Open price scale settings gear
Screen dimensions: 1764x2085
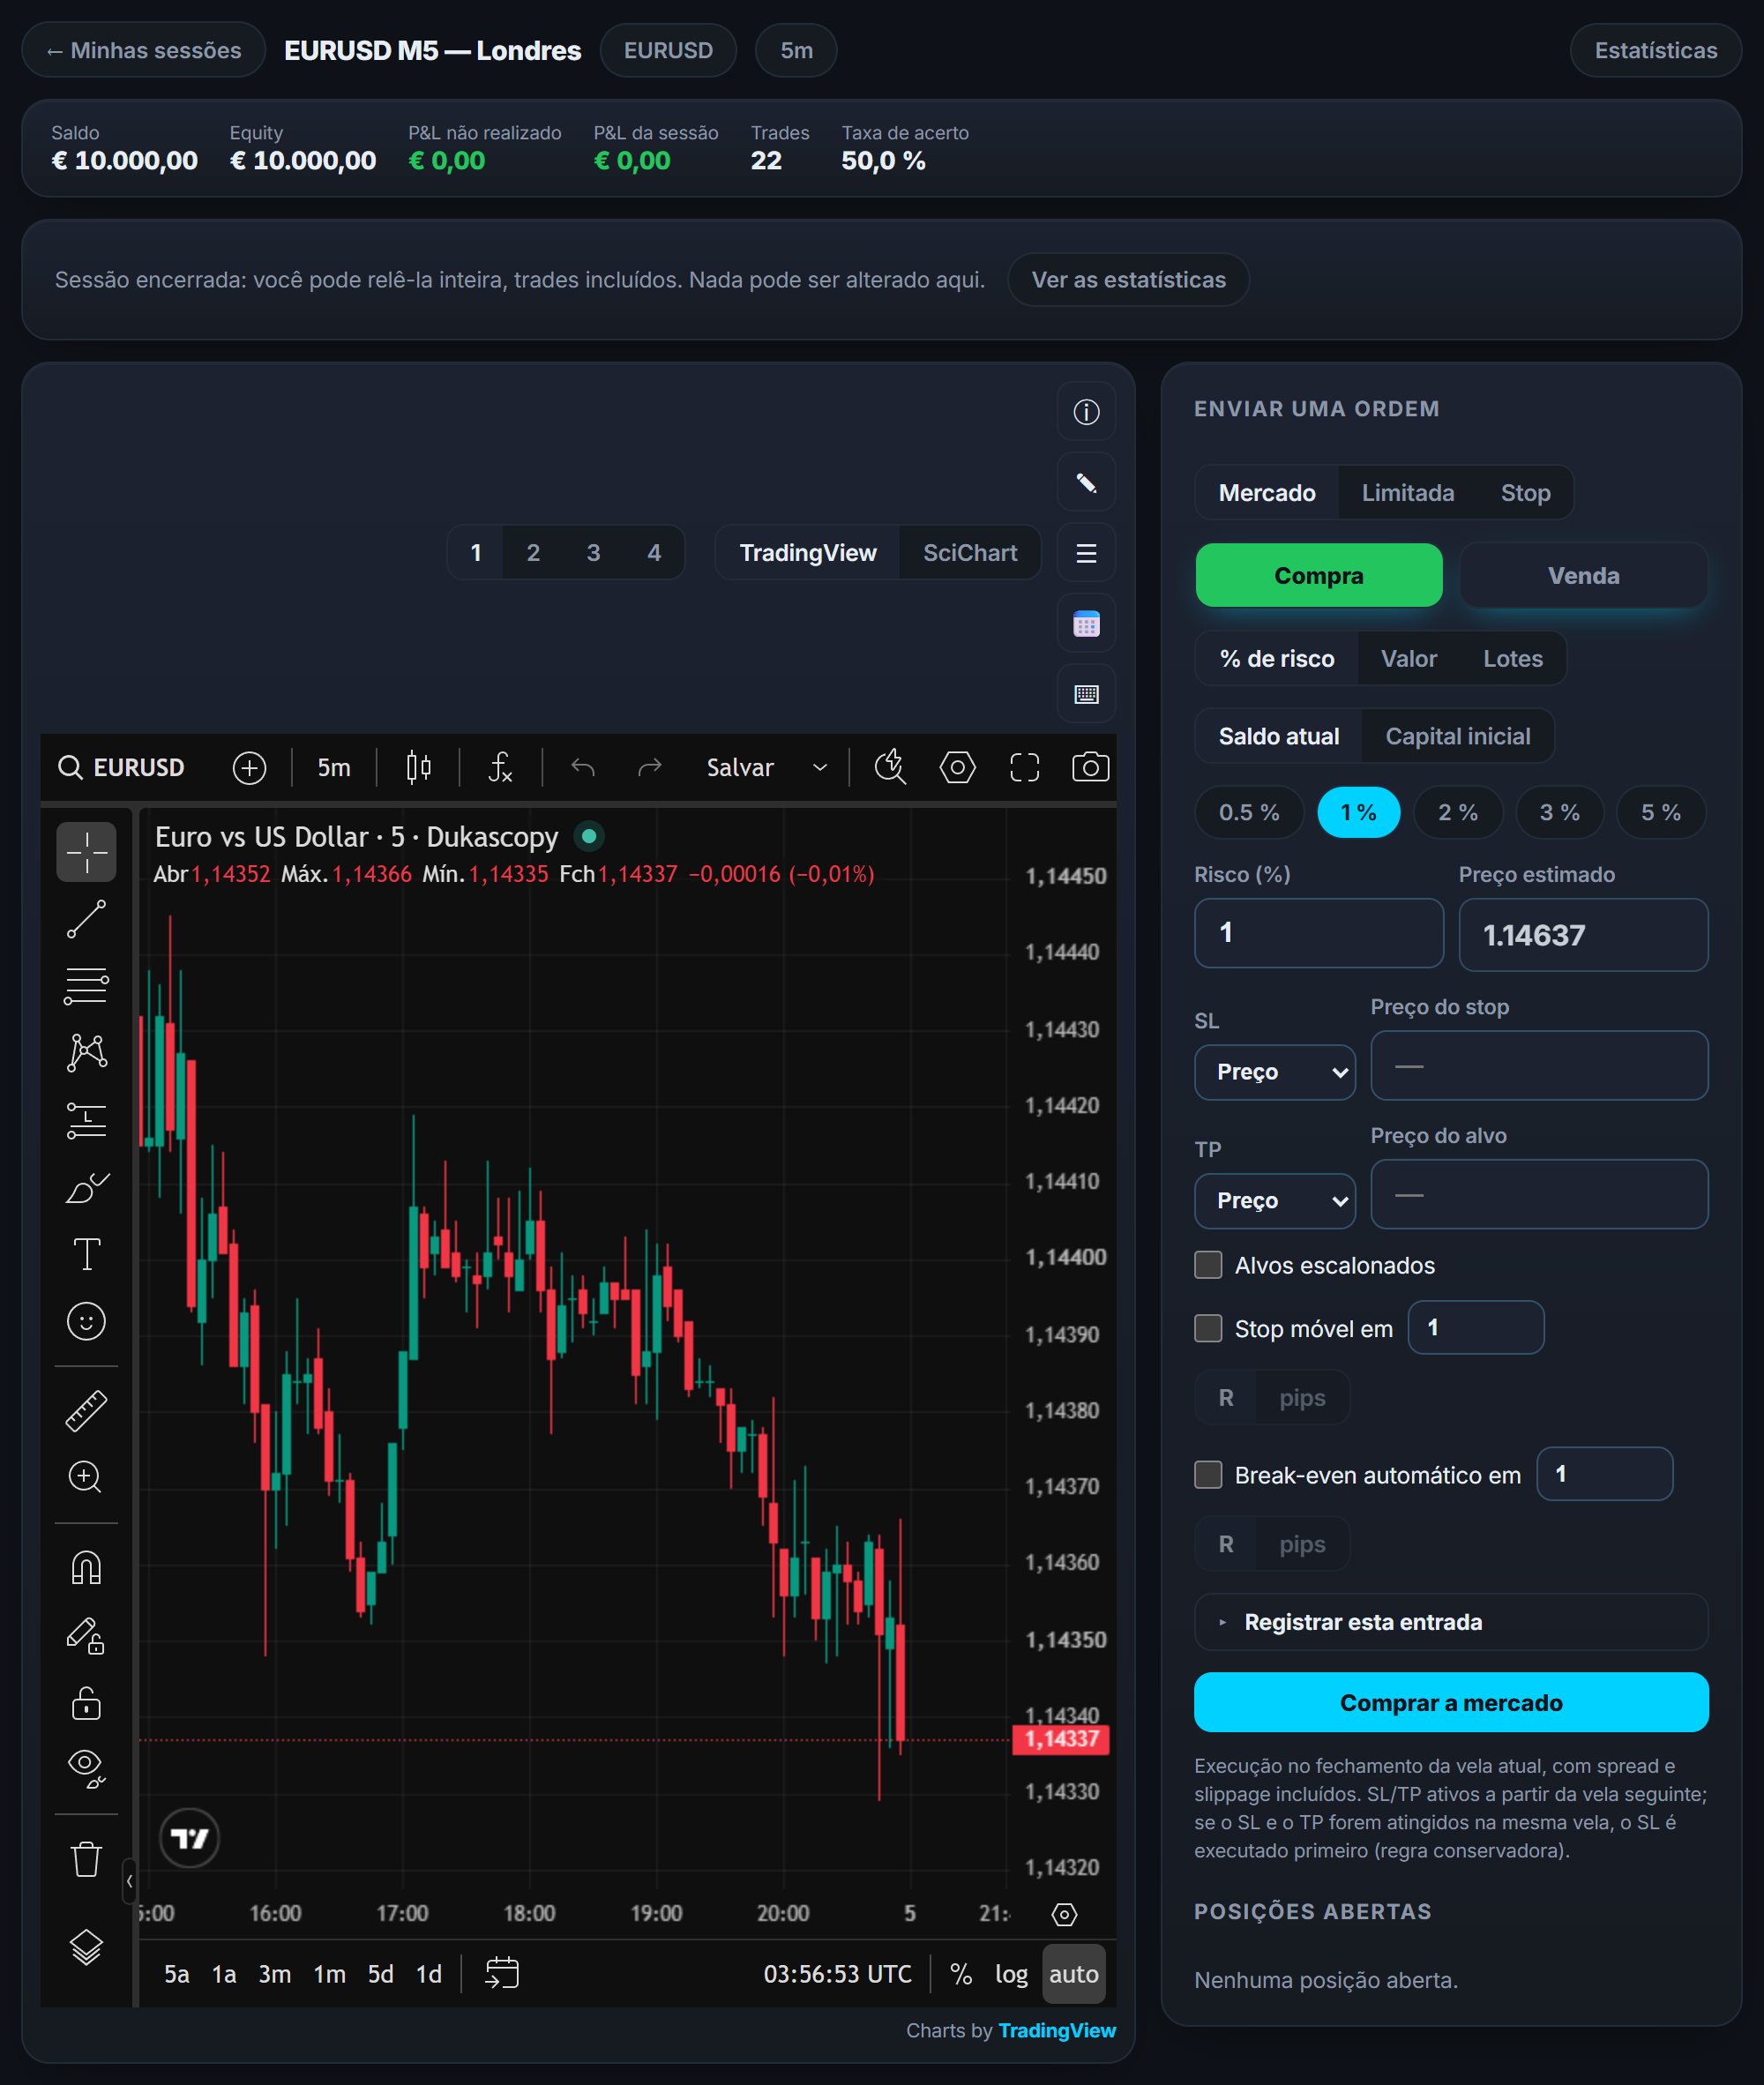tap(1064, 1914)
